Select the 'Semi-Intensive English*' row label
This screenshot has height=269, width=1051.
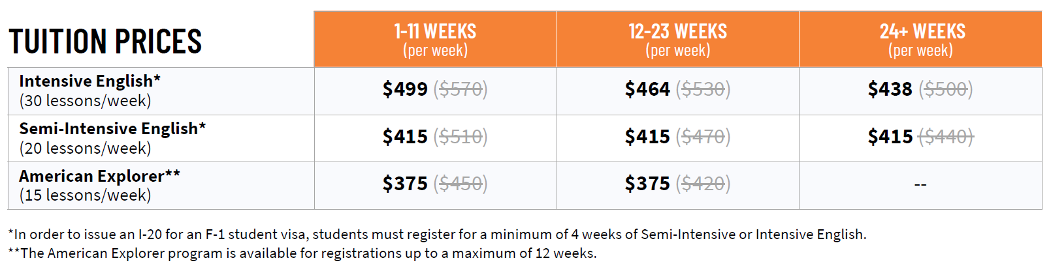click(112, 129)
